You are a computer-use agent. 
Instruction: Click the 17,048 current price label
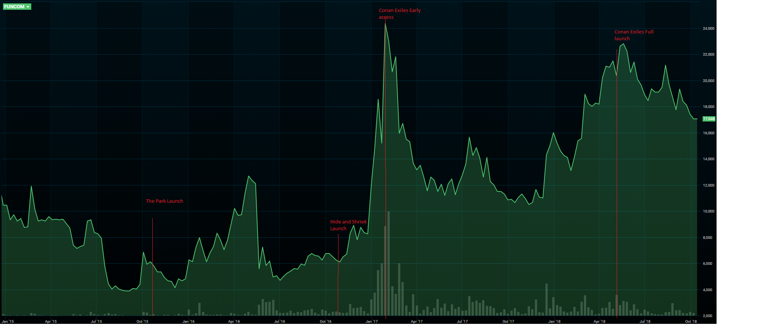[x=709, y=119]
